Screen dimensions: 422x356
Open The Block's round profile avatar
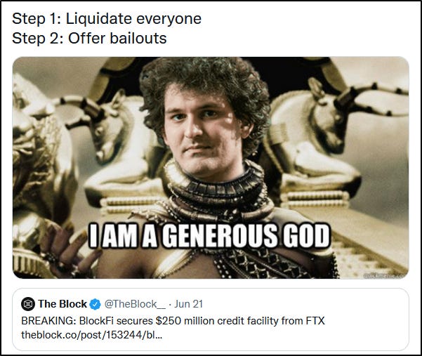(x=27, y=304)
